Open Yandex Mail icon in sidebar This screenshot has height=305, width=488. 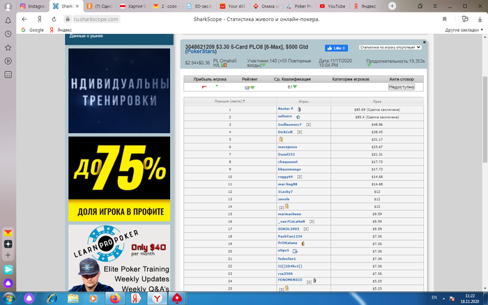point(8,233)
